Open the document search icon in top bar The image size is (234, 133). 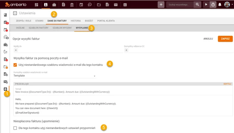[107, 5]
